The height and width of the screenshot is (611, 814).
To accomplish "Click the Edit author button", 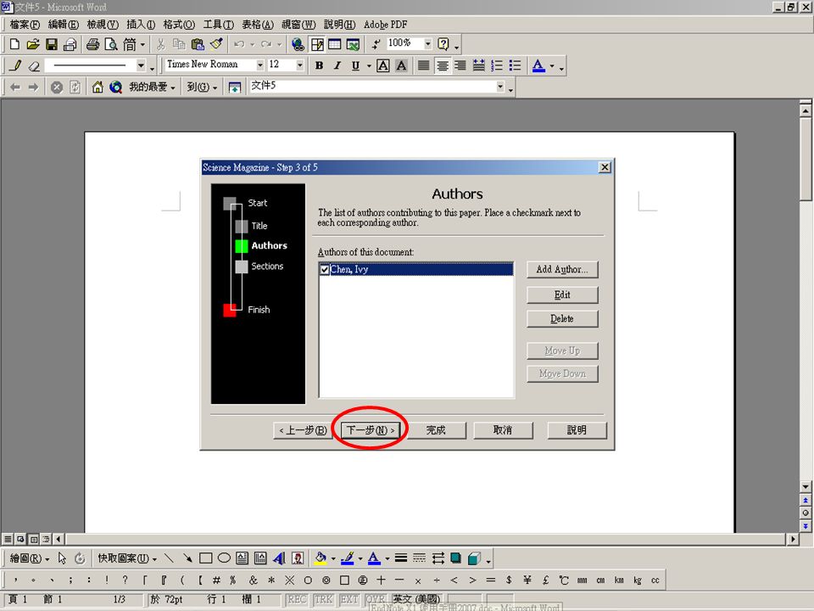I will pos(562,294).
